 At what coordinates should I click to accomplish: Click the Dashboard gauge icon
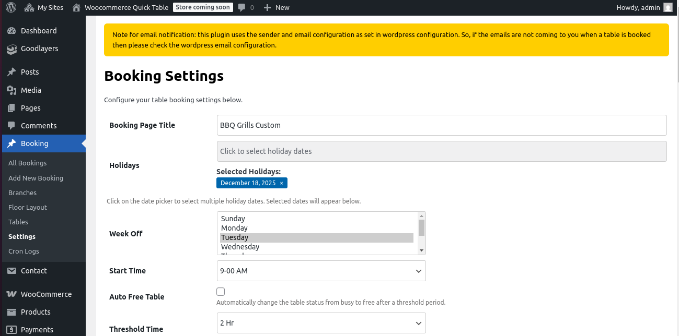[x=11, y=31]
